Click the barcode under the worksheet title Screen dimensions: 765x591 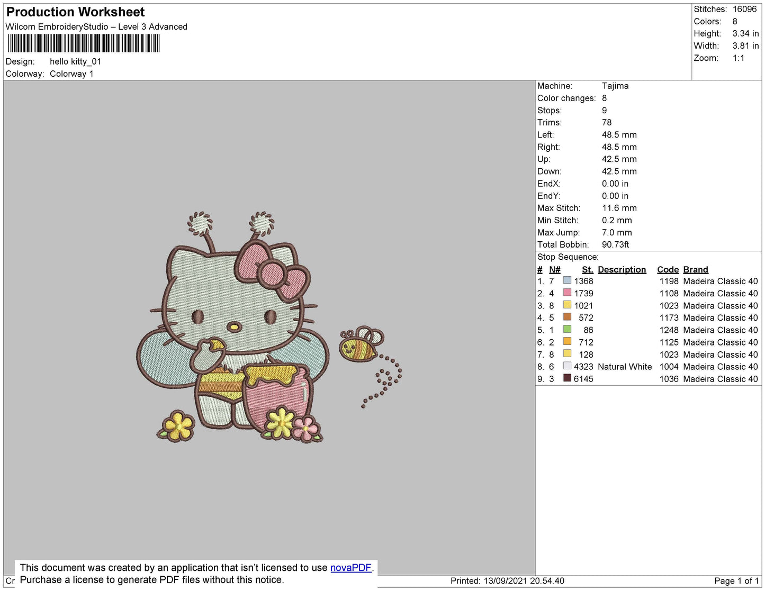[84, 43]
